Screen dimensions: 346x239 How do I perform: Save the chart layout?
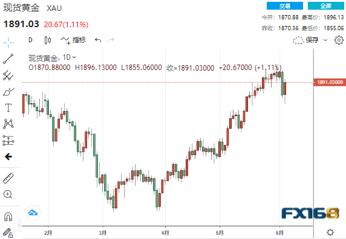coord(305,40)
